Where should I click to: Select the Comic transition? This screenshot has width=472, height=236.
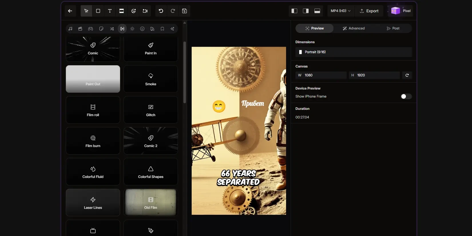click(93, 49)
